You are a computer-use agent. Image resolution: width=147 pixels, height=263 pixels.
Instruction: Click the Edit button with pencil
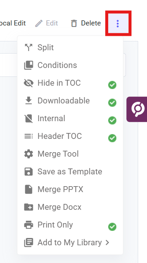tap(47, 23)
